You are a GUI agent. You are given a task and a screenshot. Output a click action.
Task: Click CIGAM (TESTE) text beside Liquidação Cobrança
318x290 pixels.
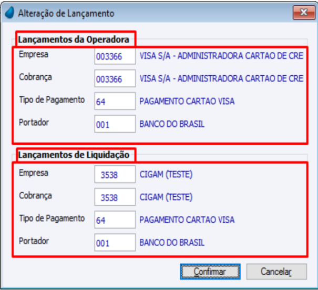(x=166, y=197)
